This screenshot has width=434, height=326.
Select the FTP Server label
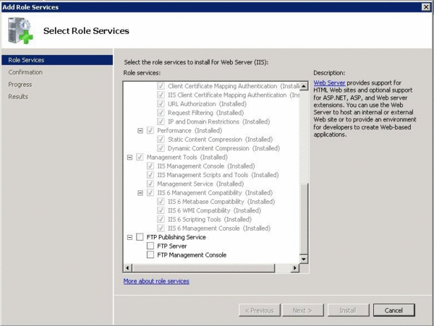(172, 246)
